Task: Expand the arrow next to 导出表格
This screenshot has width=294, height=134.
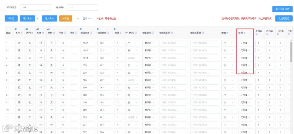Action: tap(38, 19)
